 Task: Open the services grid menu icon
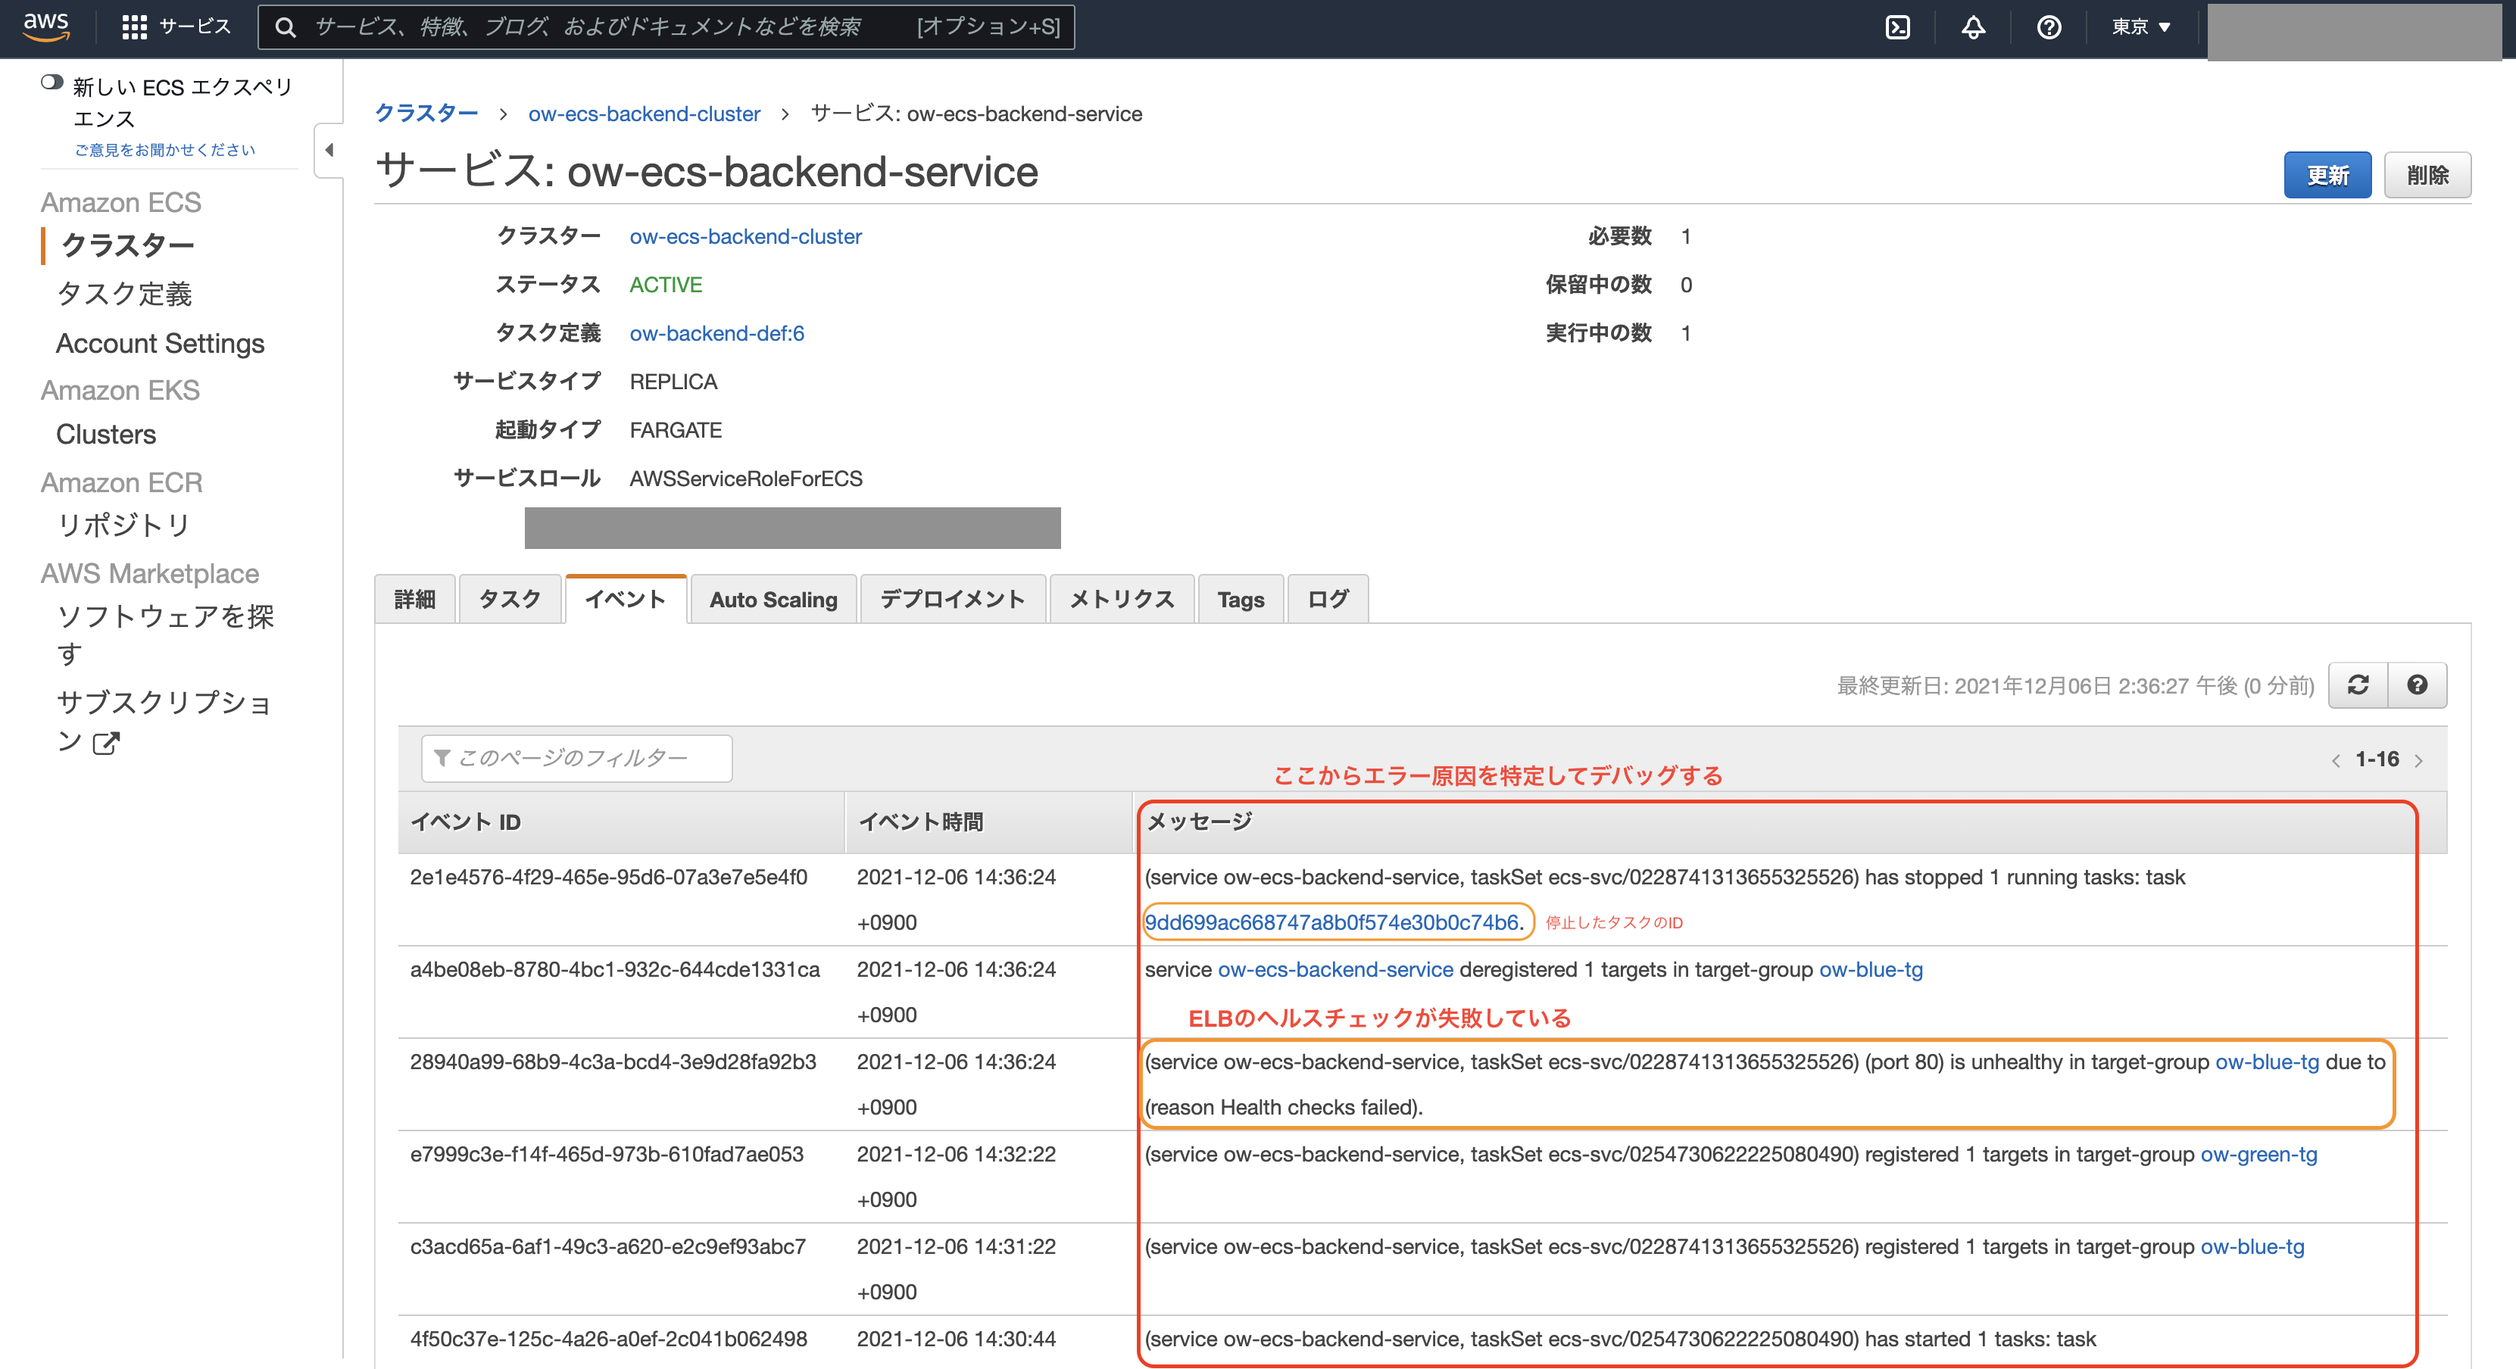click(134, 27)
